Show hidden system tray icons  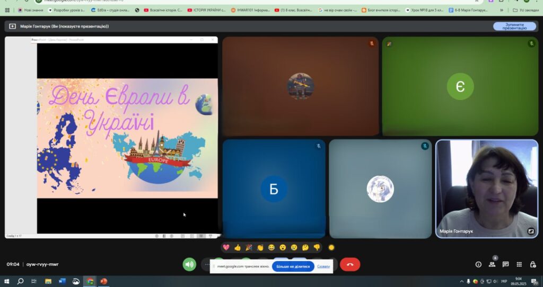462,282
